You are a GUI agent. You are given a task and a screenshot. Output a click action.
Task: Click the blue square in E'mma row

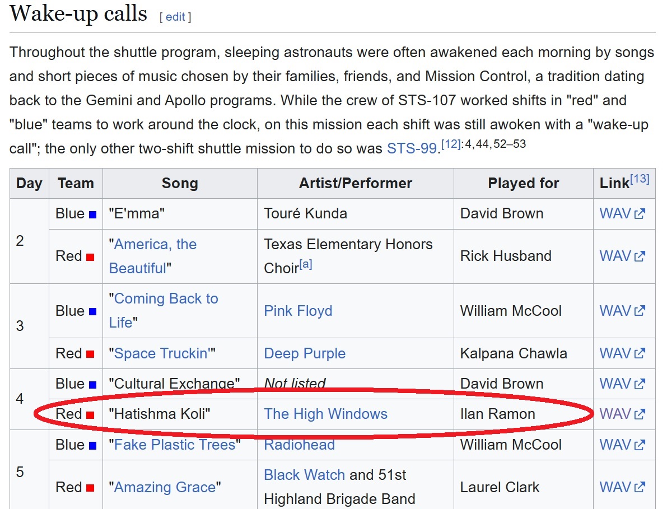(92, 214)
